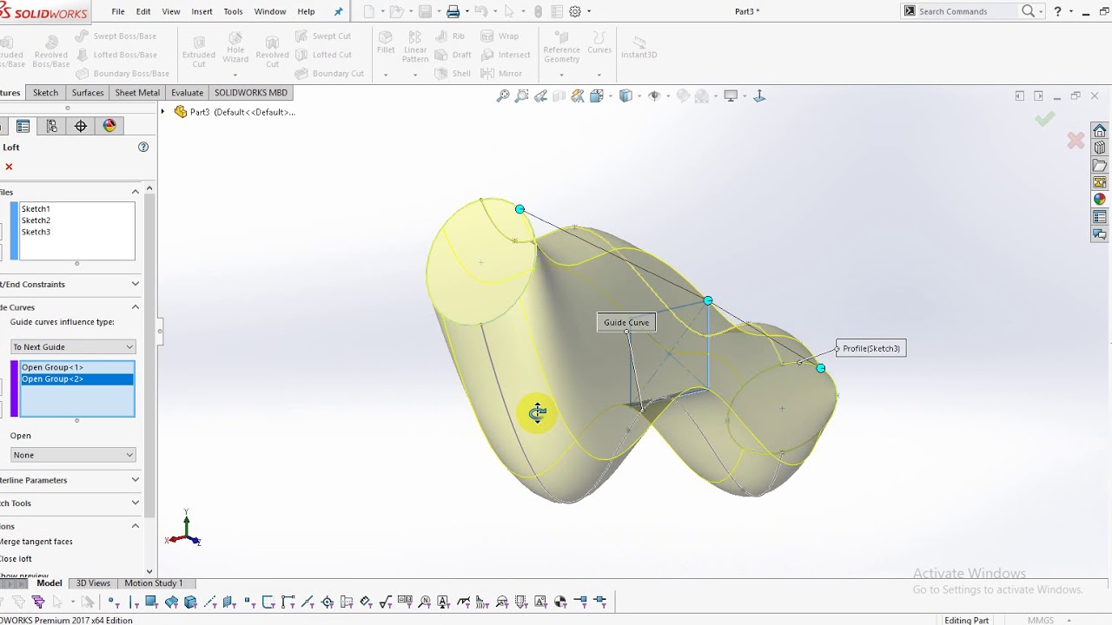Click the red X in Loft panel
This screenshot has width=1112, height=625.
click(x=9, y=167)
